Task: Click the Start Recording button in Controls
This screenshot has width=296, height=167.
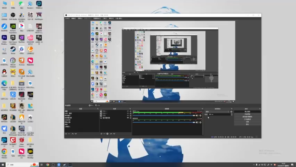Action: coord(247,114)
